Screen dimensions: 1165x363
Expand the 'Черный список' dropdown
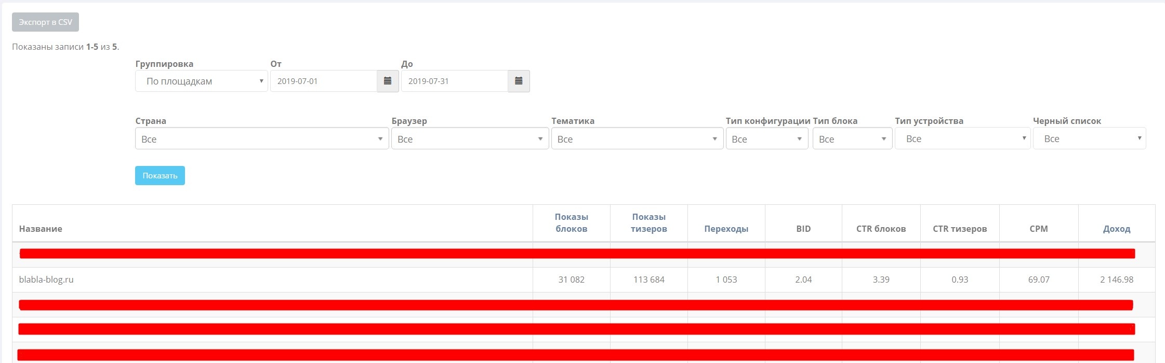tap(1090, 138)
